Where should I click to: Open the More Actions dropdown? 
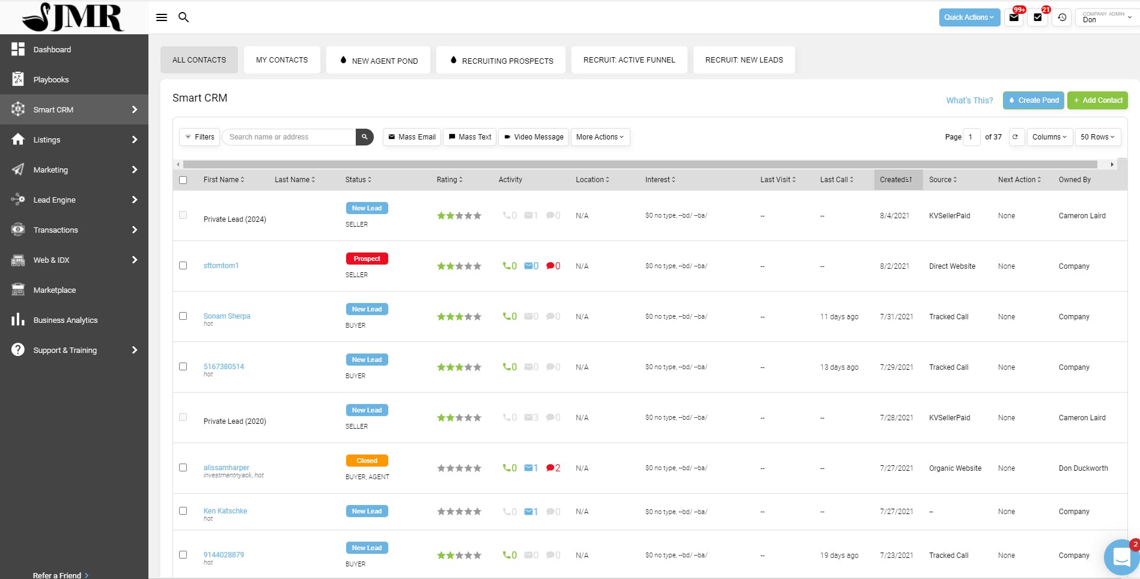(x=600, y=137)
